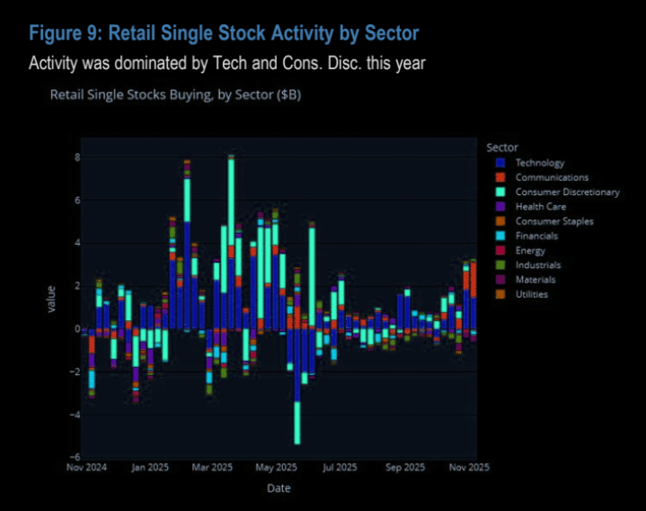Click the Nov 2024 x-axis tick label

coord(86,468)
